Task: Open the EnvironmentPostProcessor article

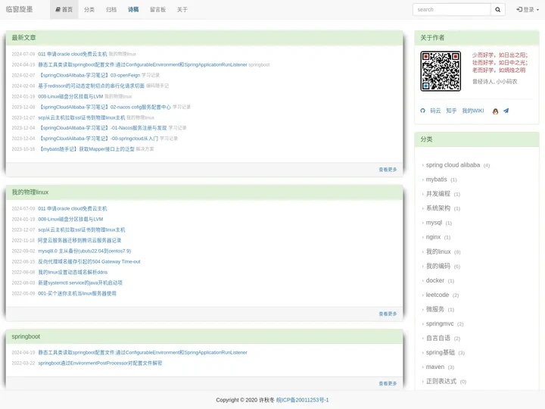Action: (100, 363)
